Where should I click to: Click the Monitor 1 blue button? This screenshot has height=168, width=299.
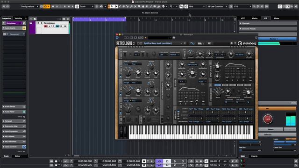[274, 39]
